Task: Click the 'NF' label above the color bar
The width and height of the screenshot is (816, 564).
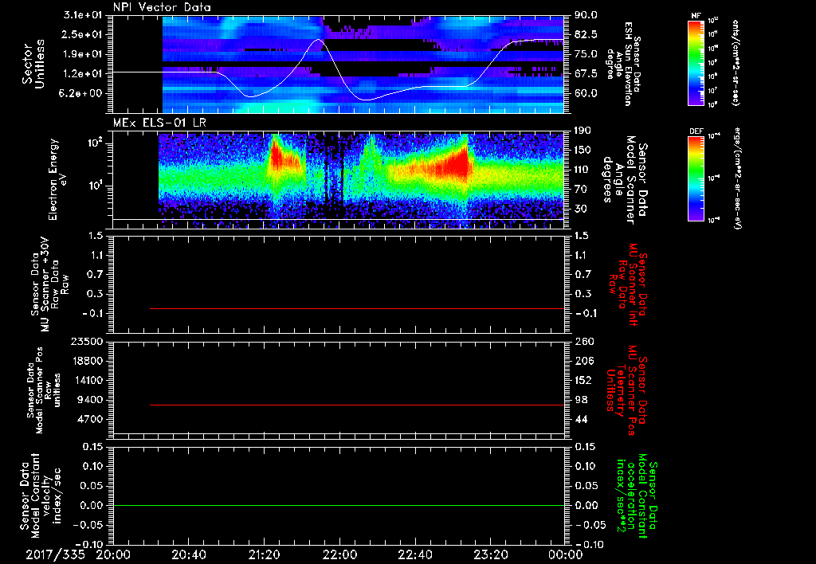Action: coord(696,16)
